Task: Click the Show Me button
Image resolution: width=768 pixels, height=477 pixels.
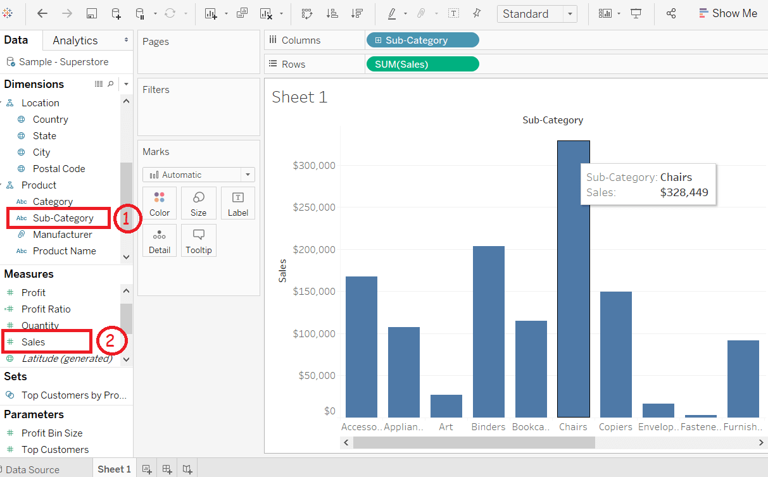Action: click(727, 13)
